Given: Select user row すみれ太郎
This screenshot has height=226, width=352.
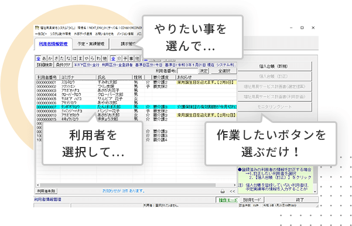Looking at the screenshot, I should [x=136, y=83].
